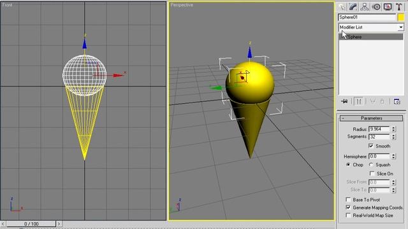
Task: Click the Slice To value field
Action: coord(379,190)
